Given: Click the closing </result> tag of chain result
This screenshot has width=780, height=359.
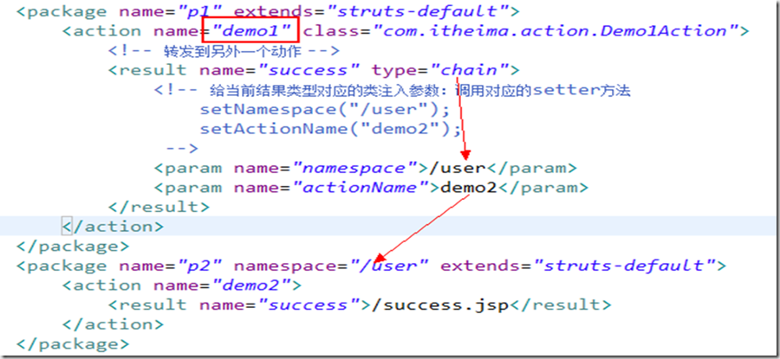Looking at the screenshot, I should click(159, 207).
